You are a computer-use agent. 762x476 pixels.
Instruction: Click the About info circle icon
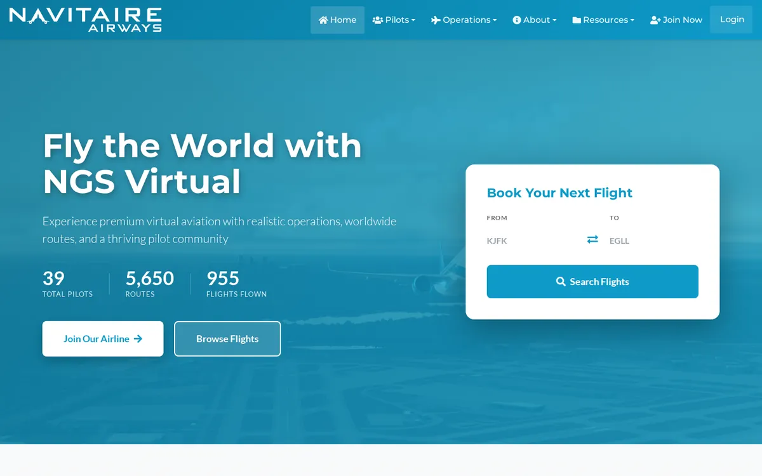click(x=517, y=20)
